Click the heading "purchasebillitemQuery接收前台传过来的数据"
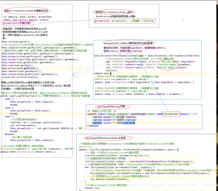This screenshot has height=191, width=218. (x=128, y=43)
